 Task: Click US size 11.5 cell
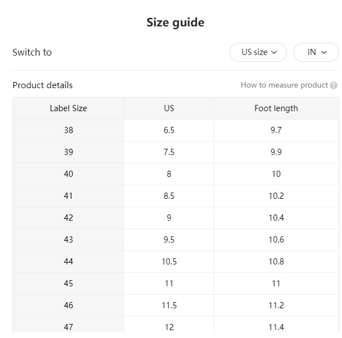[x=169, y=305]
